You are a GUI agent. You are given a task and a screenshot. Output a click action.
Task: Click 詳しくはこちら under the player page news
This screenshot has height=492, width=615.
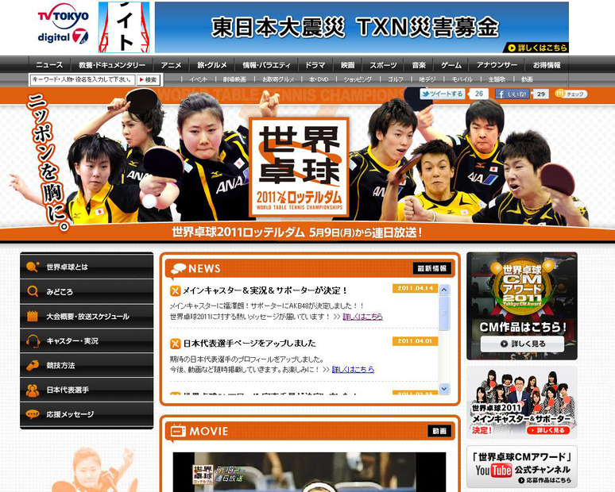click(x=353, y=369)
